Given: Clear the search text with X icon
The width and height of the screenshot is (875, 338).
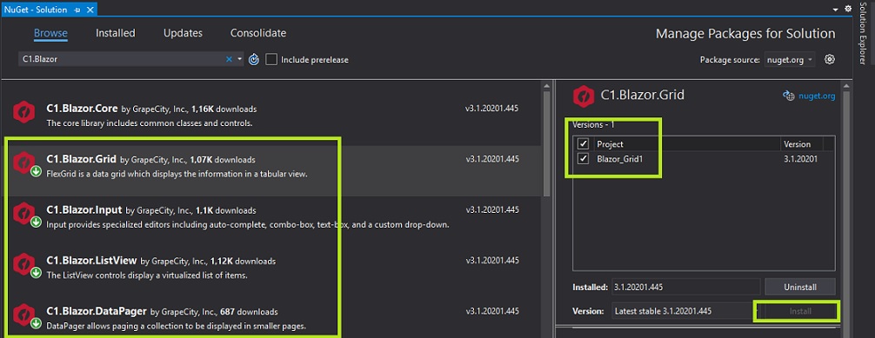Looking at the screenshot, I should 229,59.
